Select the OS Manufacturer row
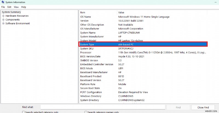The height and width of the screenshot is (113, 219). click(143, 29)
